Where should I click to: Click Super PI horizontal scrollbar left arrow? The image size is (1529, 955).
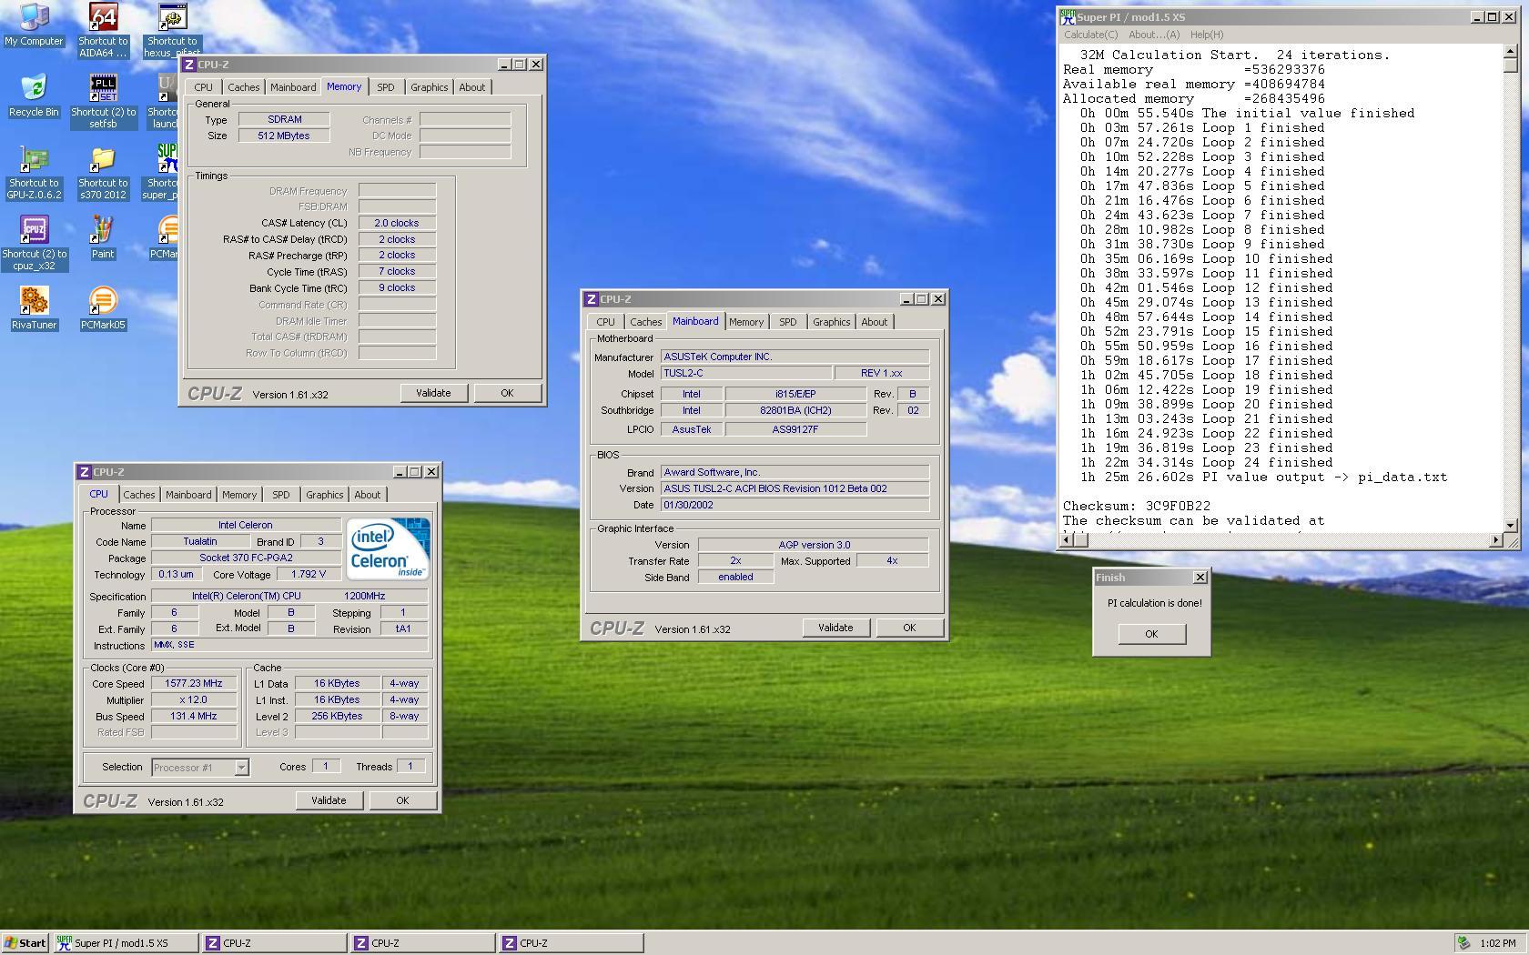coord(1068,540)
